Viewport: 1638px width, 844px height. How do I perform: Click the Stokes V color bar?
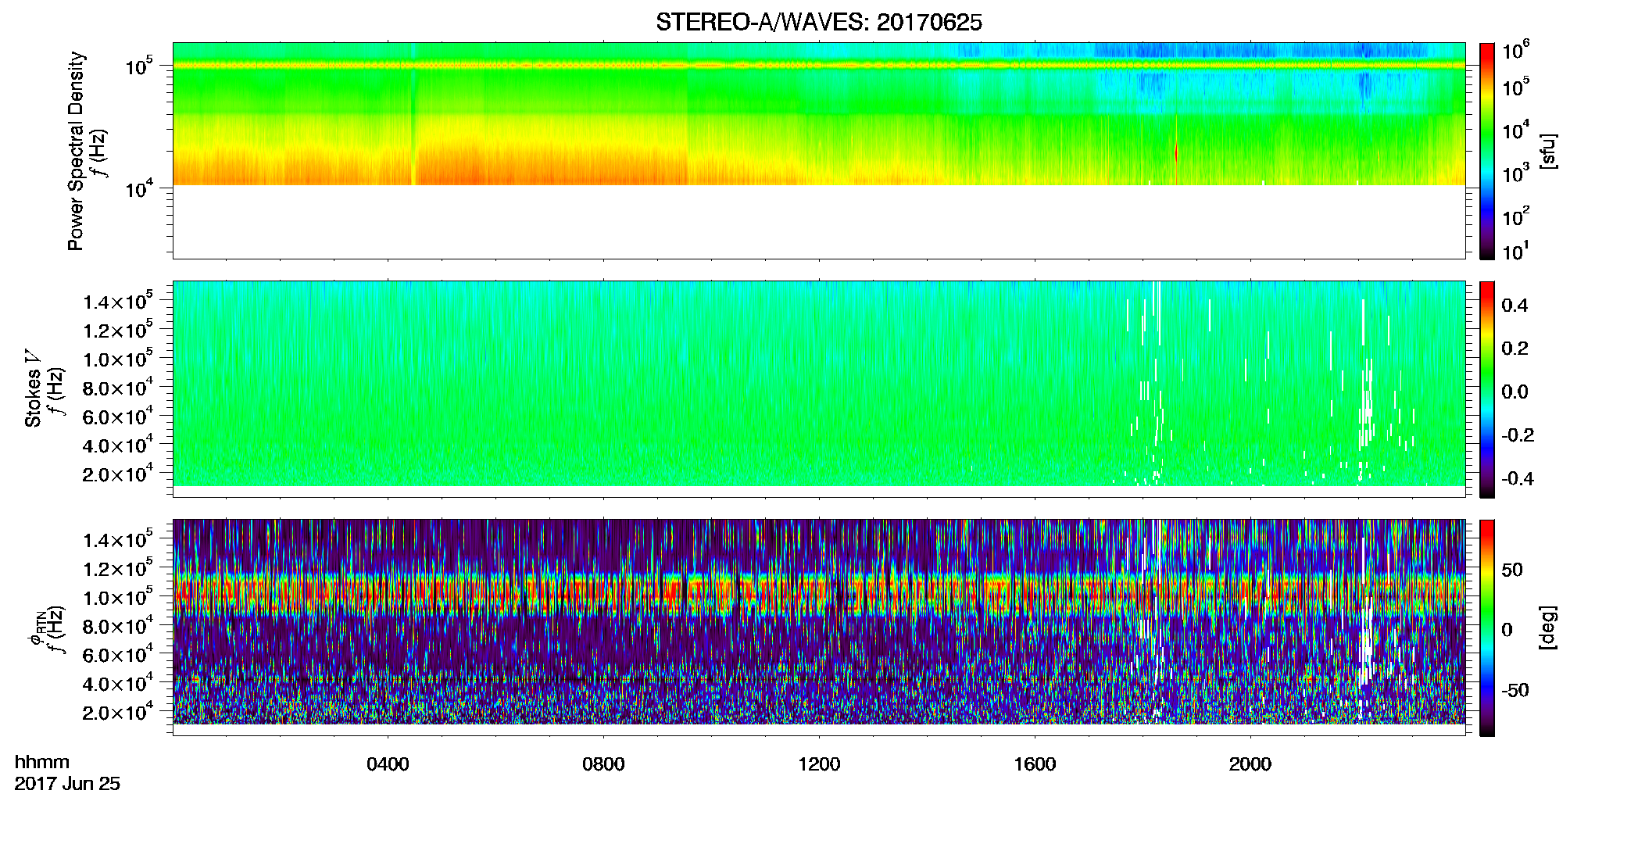1487,389
